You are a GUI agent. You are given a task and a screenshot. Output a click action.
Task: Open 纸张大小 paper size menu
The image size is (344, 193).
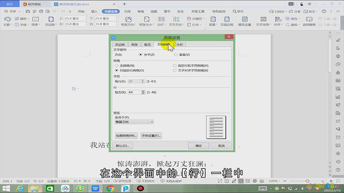(147, 21)
